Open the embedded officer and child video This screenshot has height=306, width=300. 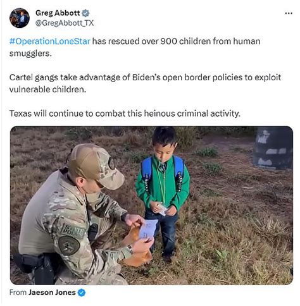point(151,205)
